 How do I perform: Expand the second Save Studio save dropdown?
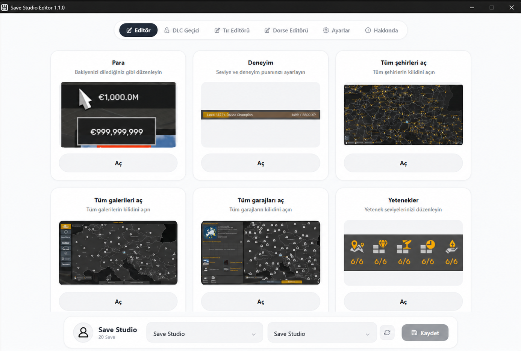322,333
